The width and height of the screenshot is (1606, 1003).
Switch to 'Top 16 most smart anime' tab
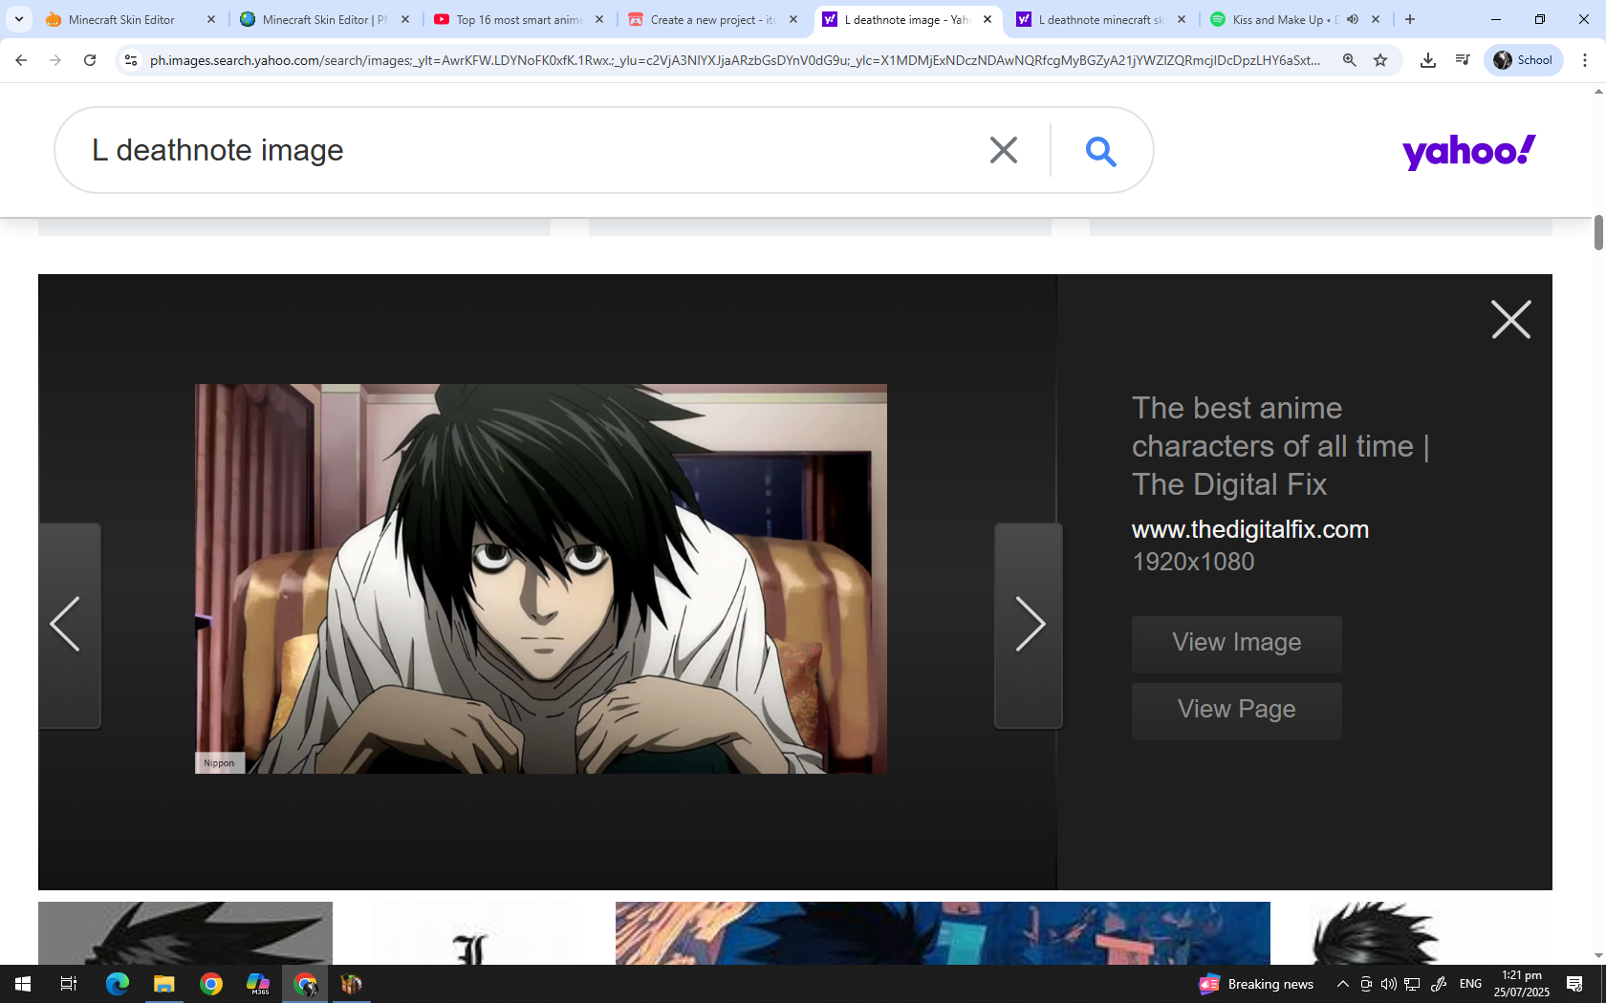tap(518, 19)
